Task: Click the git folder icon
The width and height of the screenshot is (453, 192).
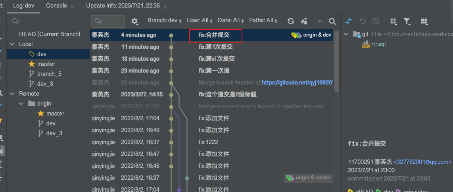Action: [x=357, y=35]
